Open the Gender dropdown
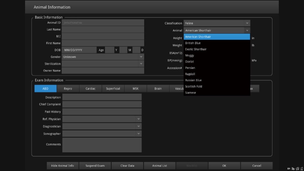This screenshot has width=304, height=171. pos(141,57)
